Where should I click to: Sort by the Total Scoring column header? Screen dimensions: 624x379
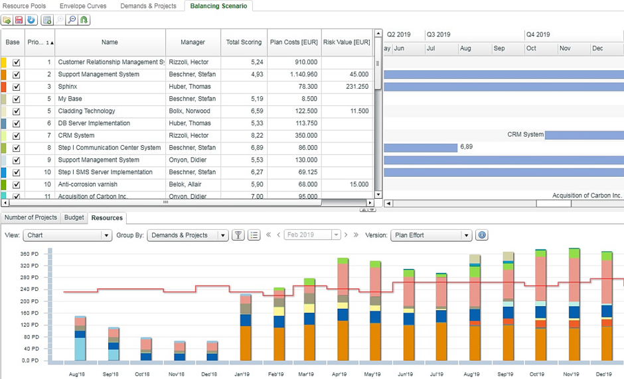(244, 42)
